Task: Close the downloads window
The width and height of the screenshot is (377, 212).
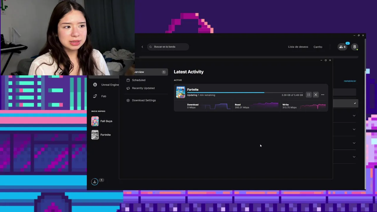Action: (x=330, y=60)
